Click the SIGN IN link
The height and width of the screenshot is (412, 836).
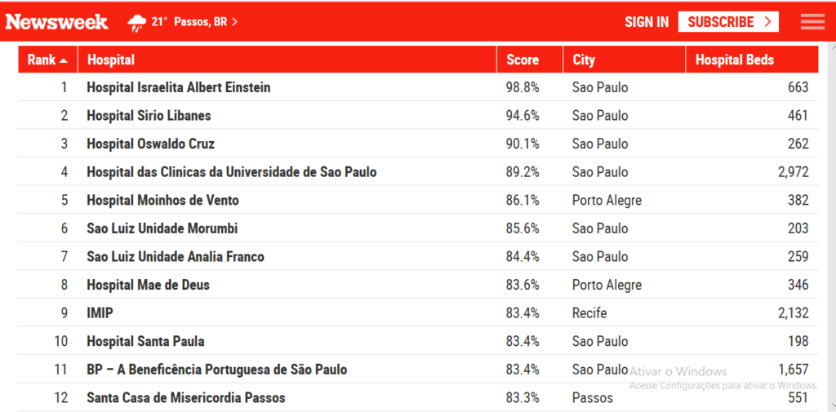tap(647, 22)
